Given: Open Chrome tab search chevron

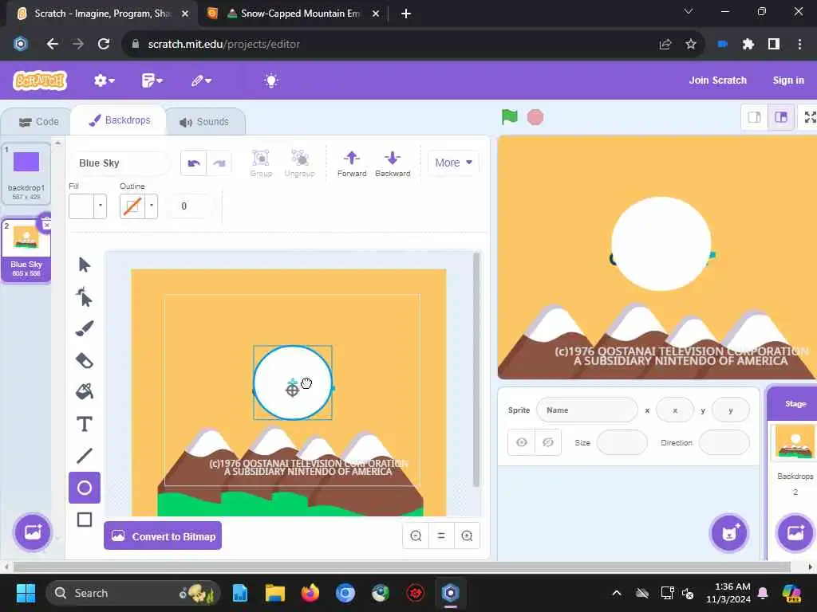Looking at the screenshot, I should [689, 11].
